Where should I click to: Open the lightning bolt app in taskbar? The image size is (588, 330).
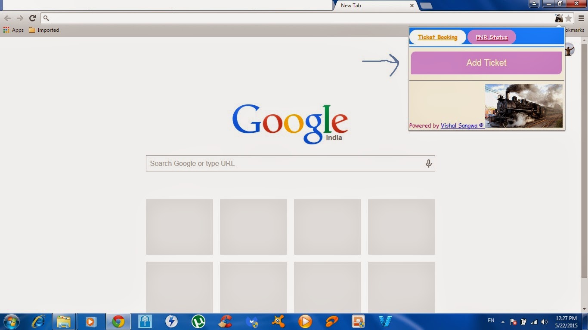(x=172, y=321)
